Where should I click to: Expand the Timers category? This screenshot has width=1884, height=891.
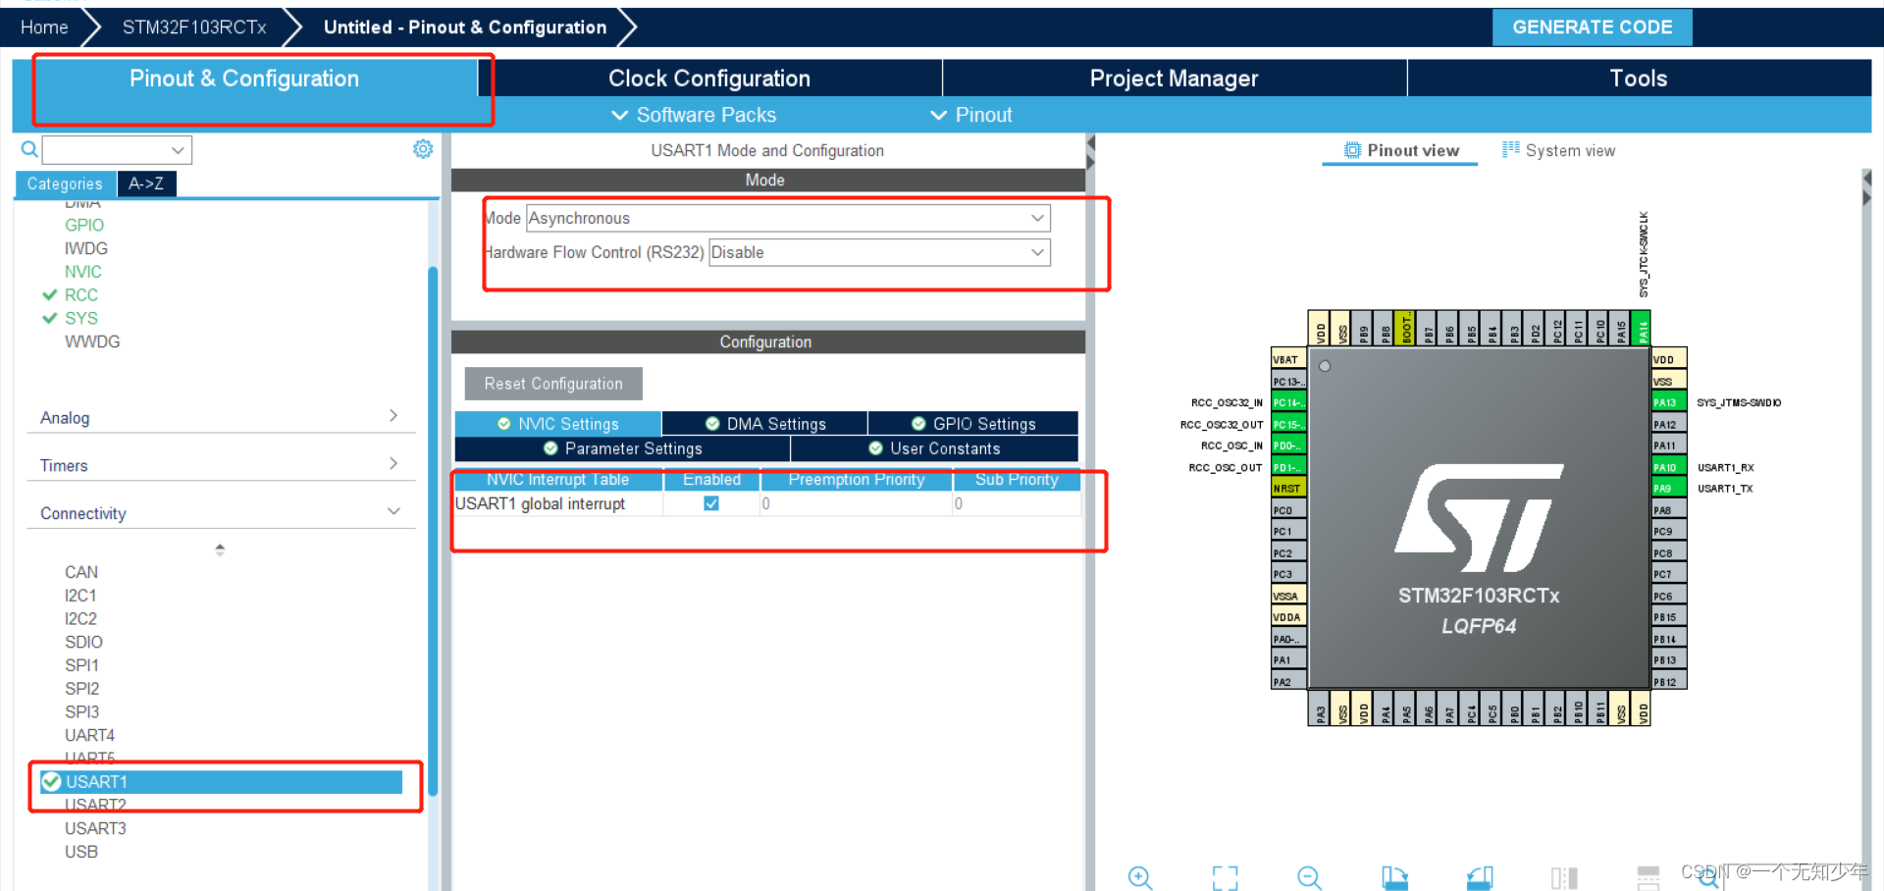tap(221, 465)
